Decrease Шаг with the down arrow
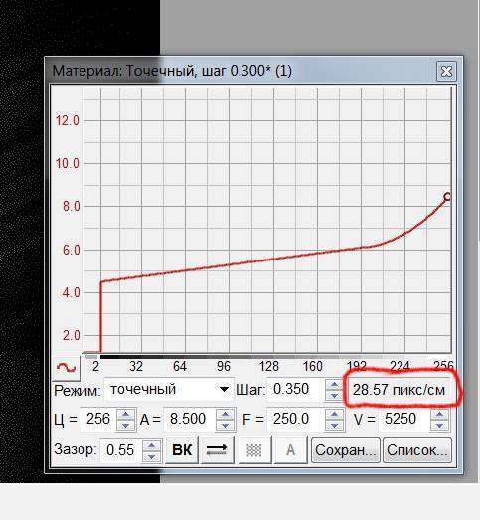 334,395
